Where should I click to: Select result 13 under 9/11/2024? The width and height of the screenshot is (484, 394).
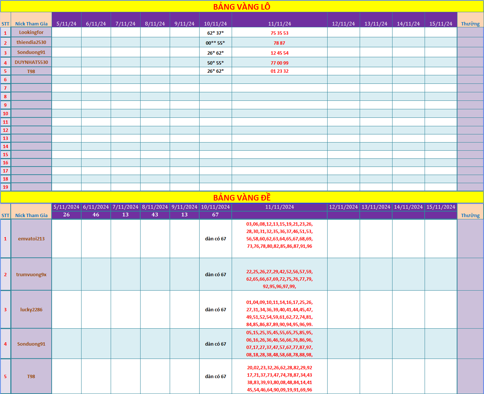(184, 215)
